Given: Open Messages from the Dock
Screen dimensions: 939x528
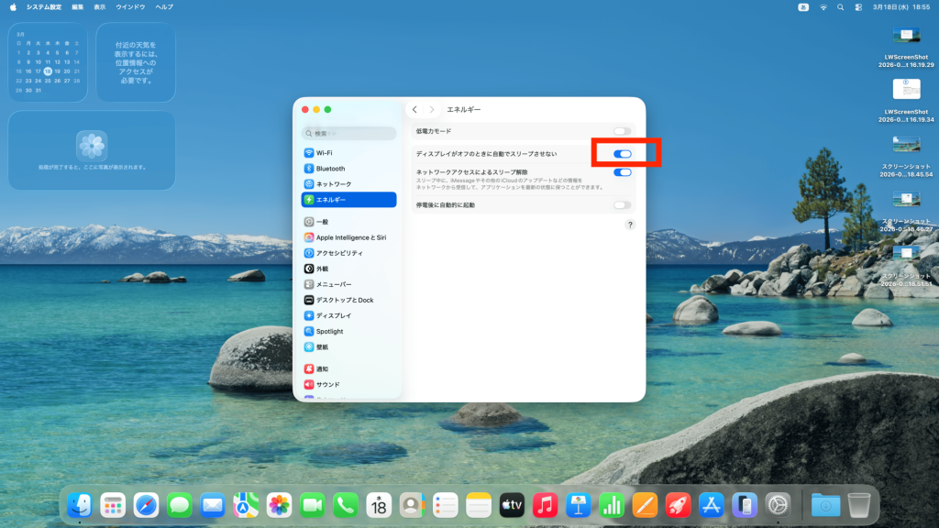Looking at the screenshot, I should pyautogui.click(x=179, y=505).
